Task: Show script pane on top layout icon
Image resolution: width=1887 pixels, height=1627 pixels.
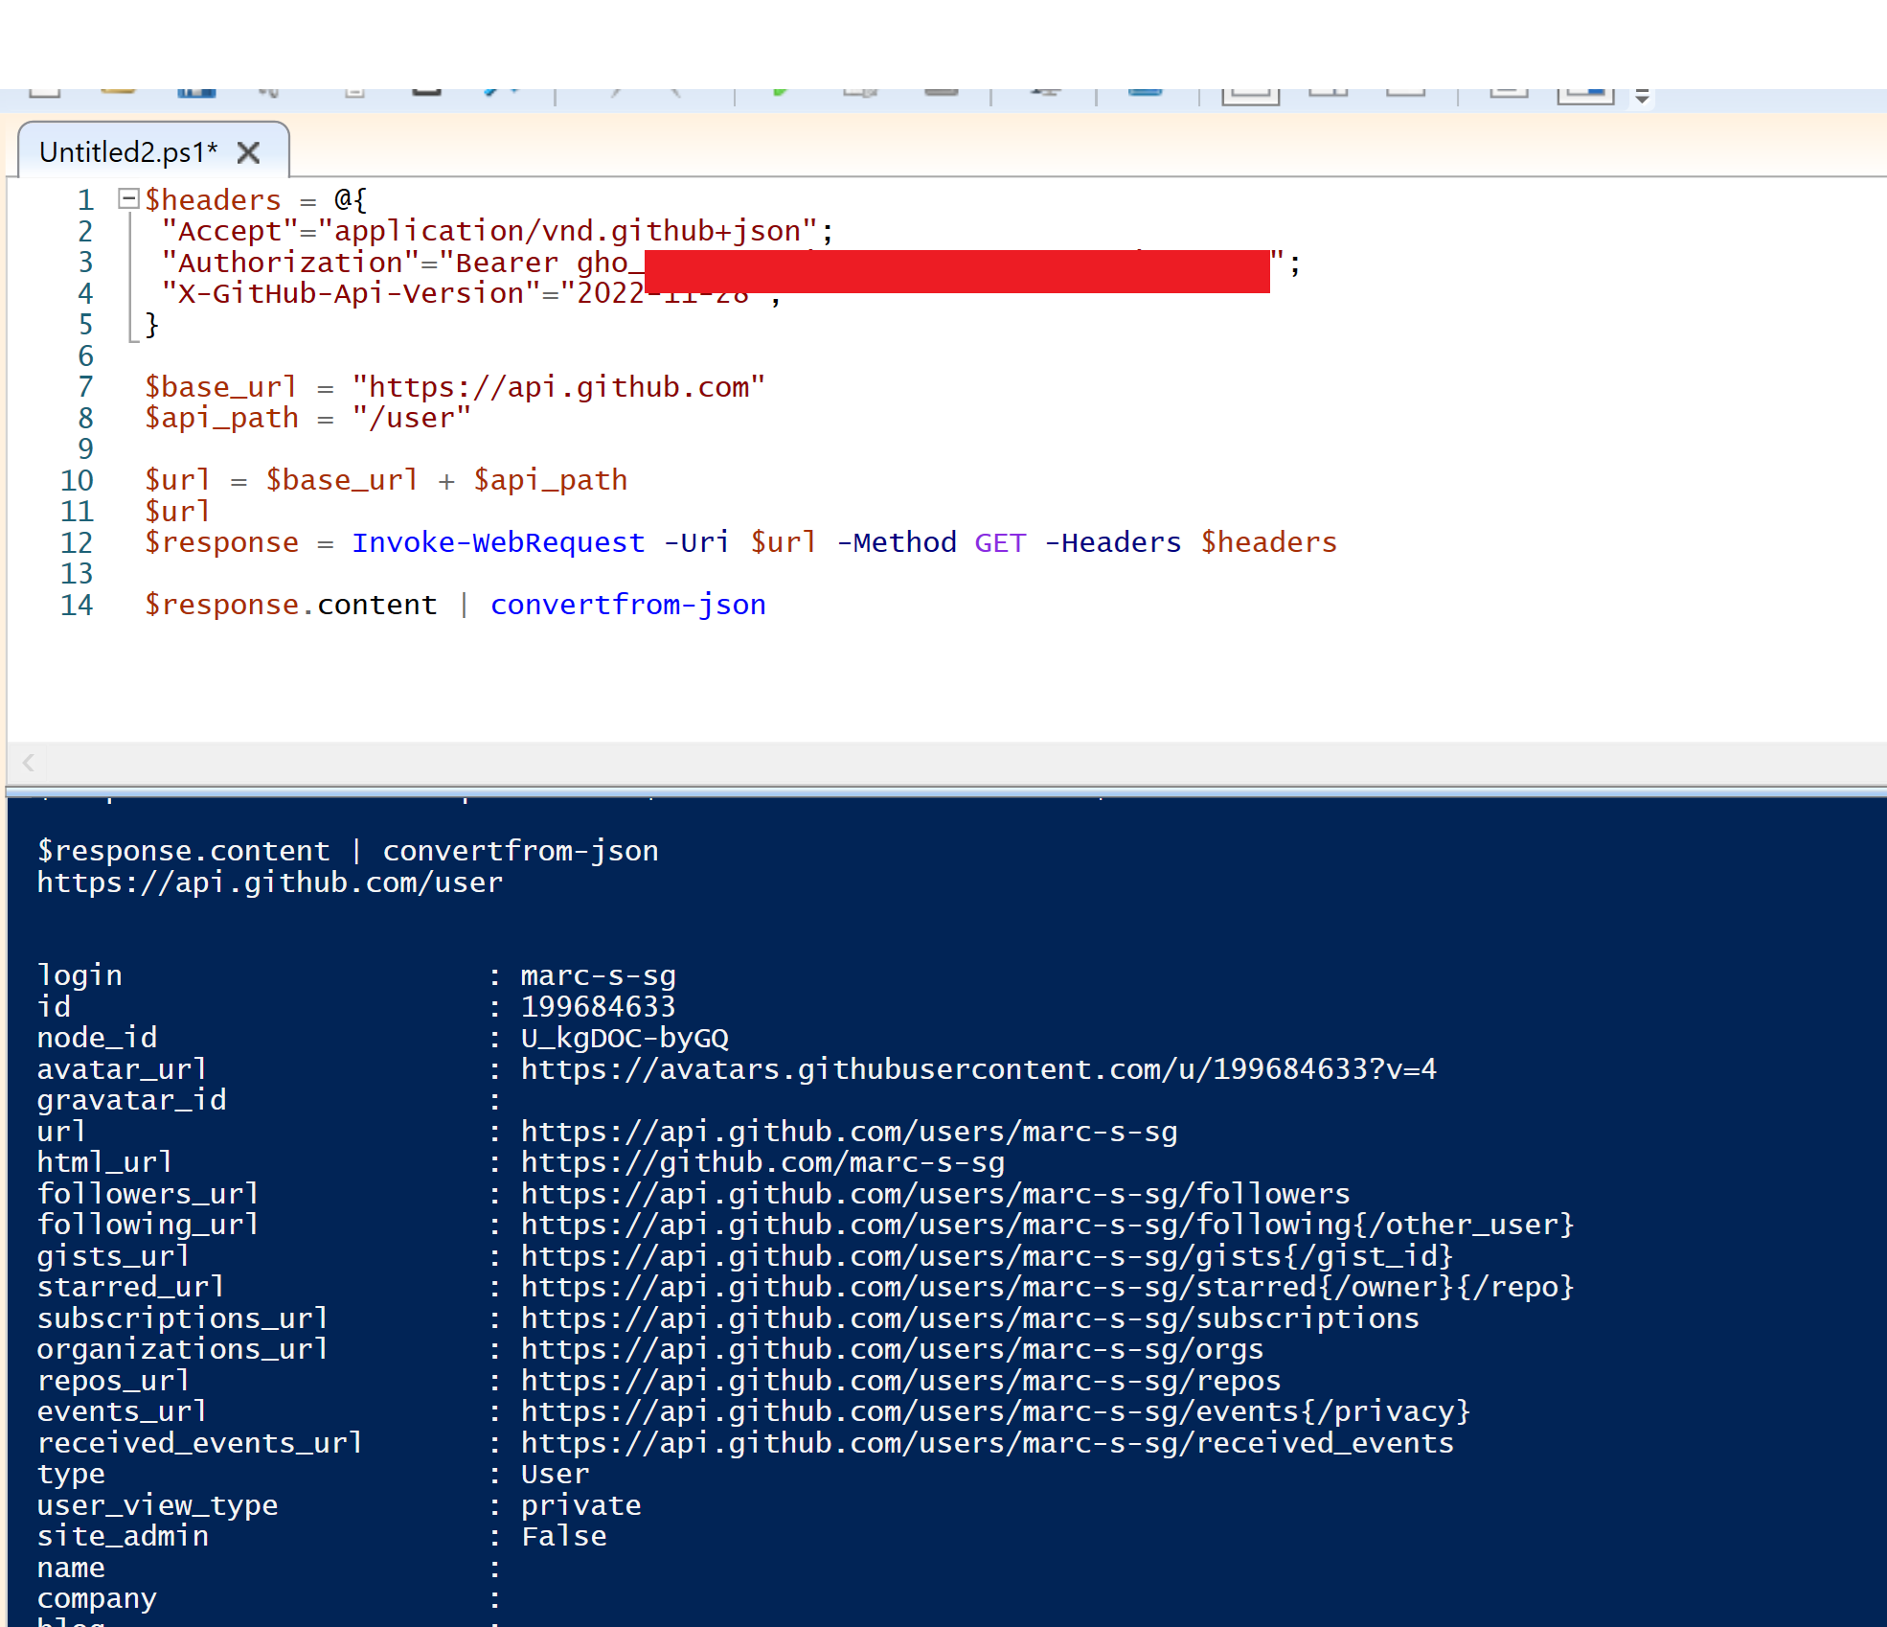Action: [x=1250, y=93]
